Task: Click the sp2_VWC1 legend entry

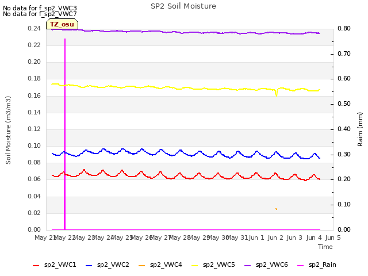Action: tap(55, 265)
